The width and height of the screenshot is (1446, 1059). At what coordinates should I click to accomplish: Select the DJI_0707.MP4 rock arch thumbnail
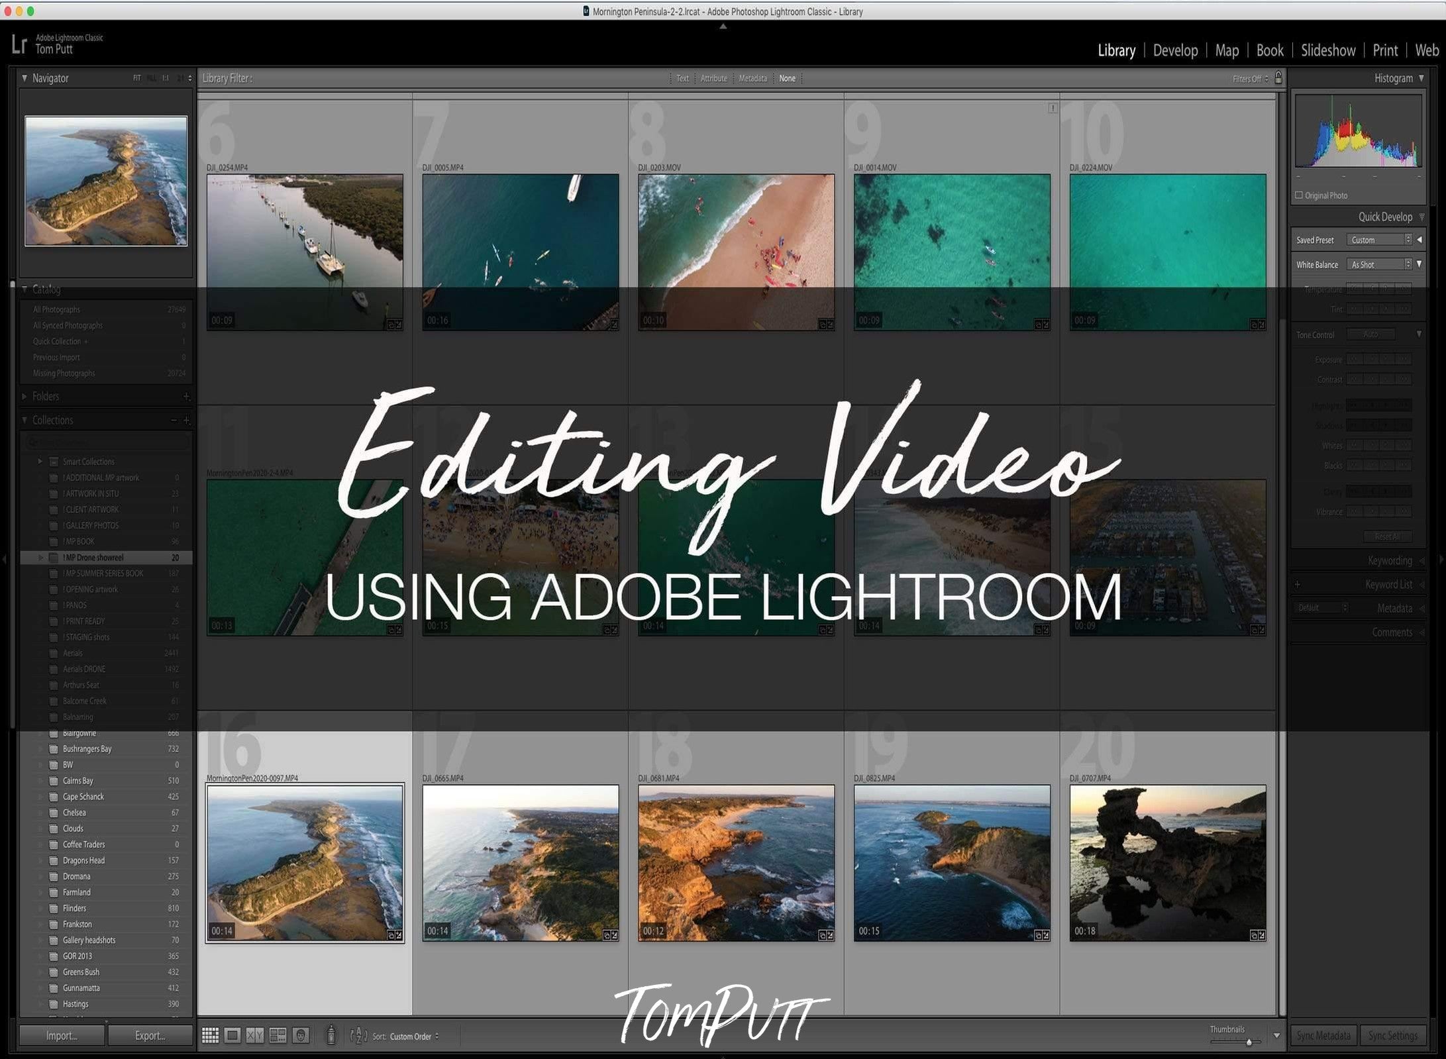pyautogui.click(x=1167, y=862)
